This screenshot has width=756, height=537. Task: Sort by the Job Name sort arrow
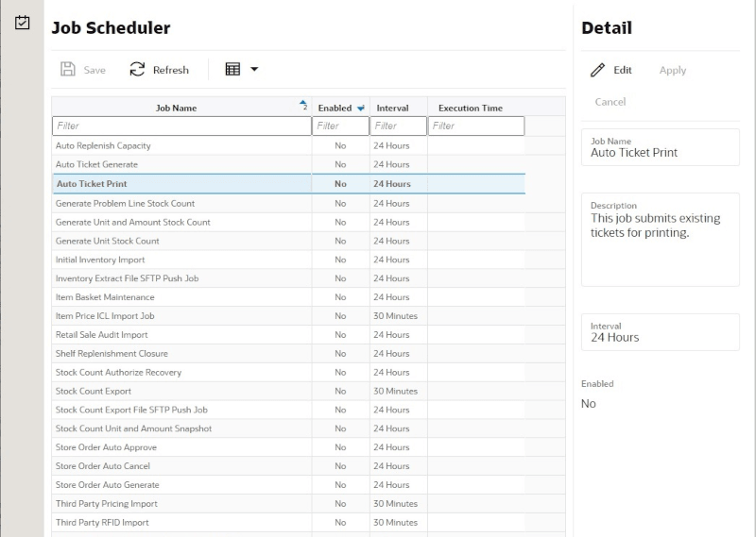303,104
